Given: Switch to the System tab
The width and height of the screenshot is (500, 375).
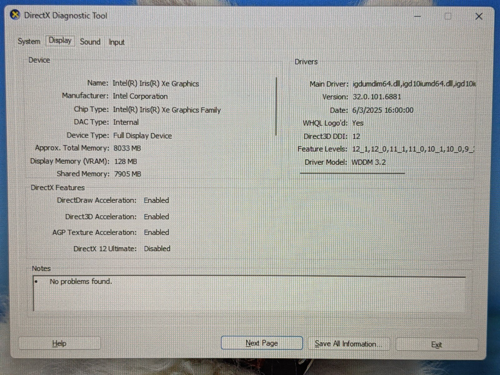Looking at the screenshot, I should pyautogui.click(x=29, y=42).
